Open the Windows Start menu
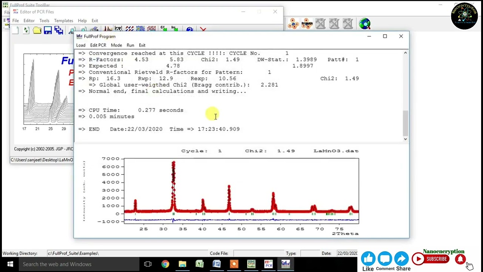This screenshot has width=483, height=272. click(x=10, y=264)
